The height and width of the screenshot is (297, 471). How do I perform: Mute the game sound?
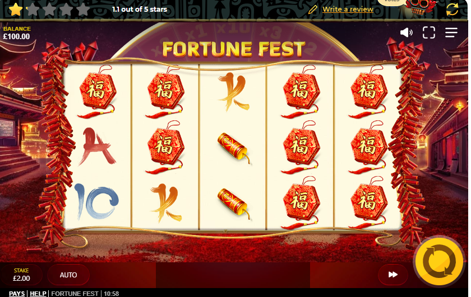pyautogui.click(x=406, y=32)
